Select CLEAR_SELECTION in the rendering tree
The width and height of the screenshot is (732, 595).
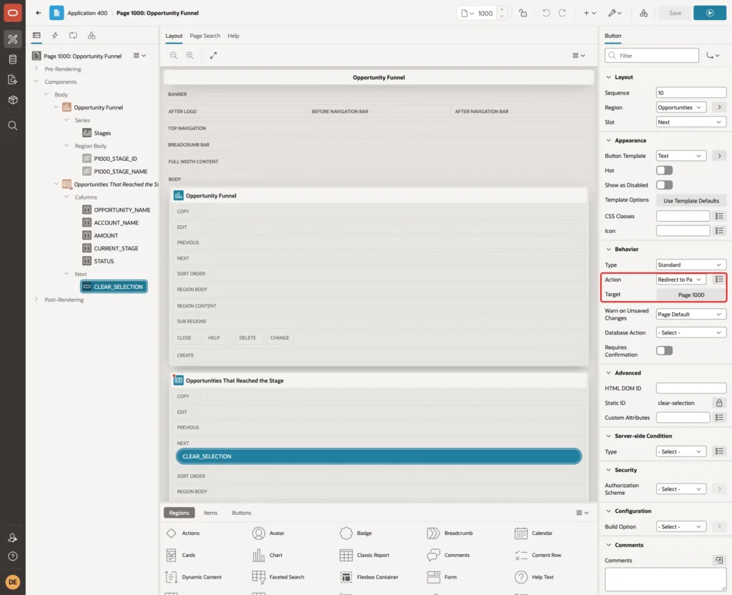(114, 287)
